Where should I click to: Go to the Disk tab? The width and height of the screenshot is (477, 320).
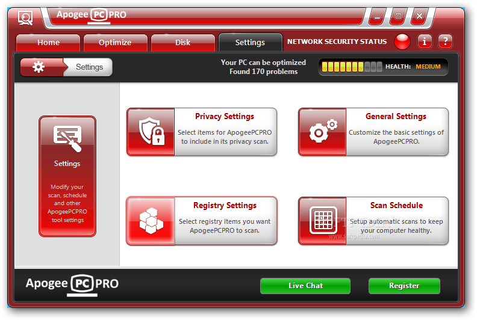pyautogui.click(x=183, y=43)
